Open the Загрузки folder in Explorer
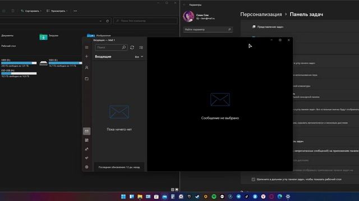 click(49, 36)
